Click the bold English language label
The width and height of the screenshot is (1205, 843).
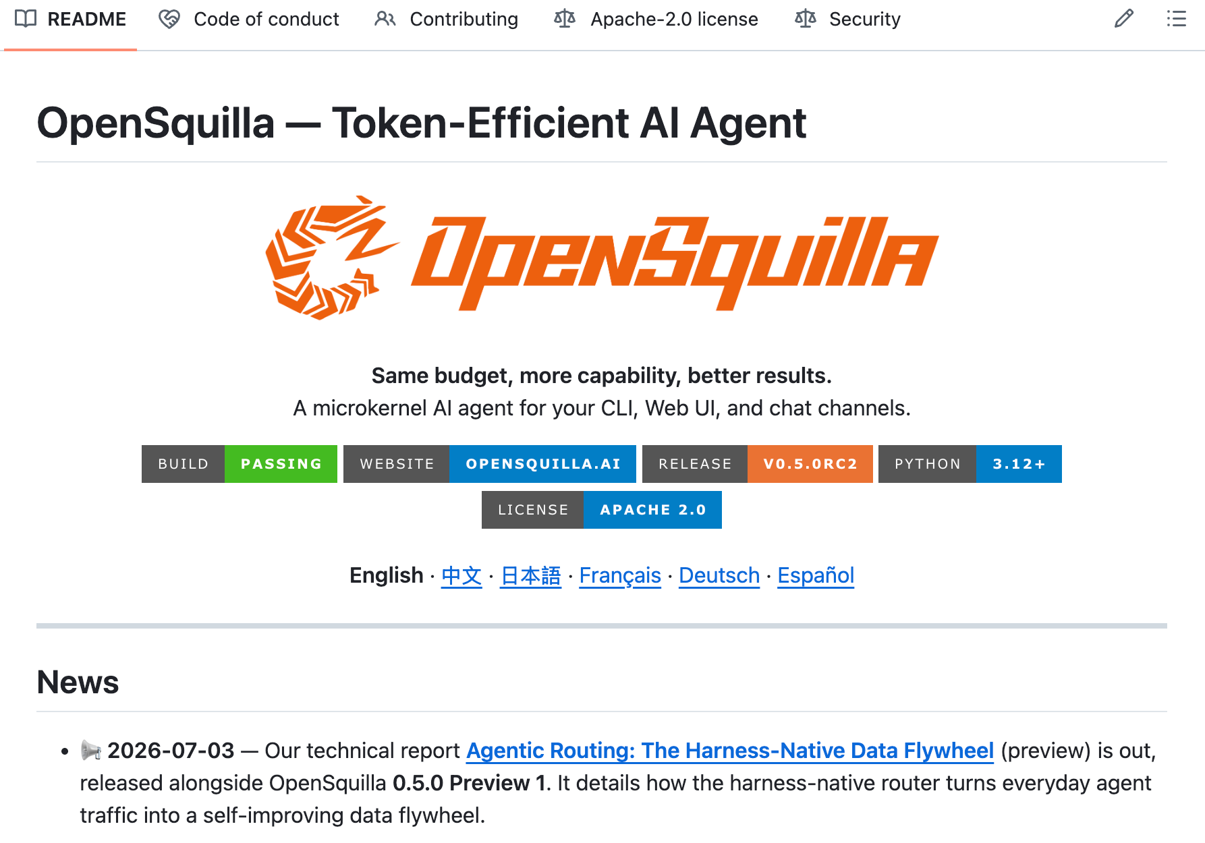pos(387,575)
